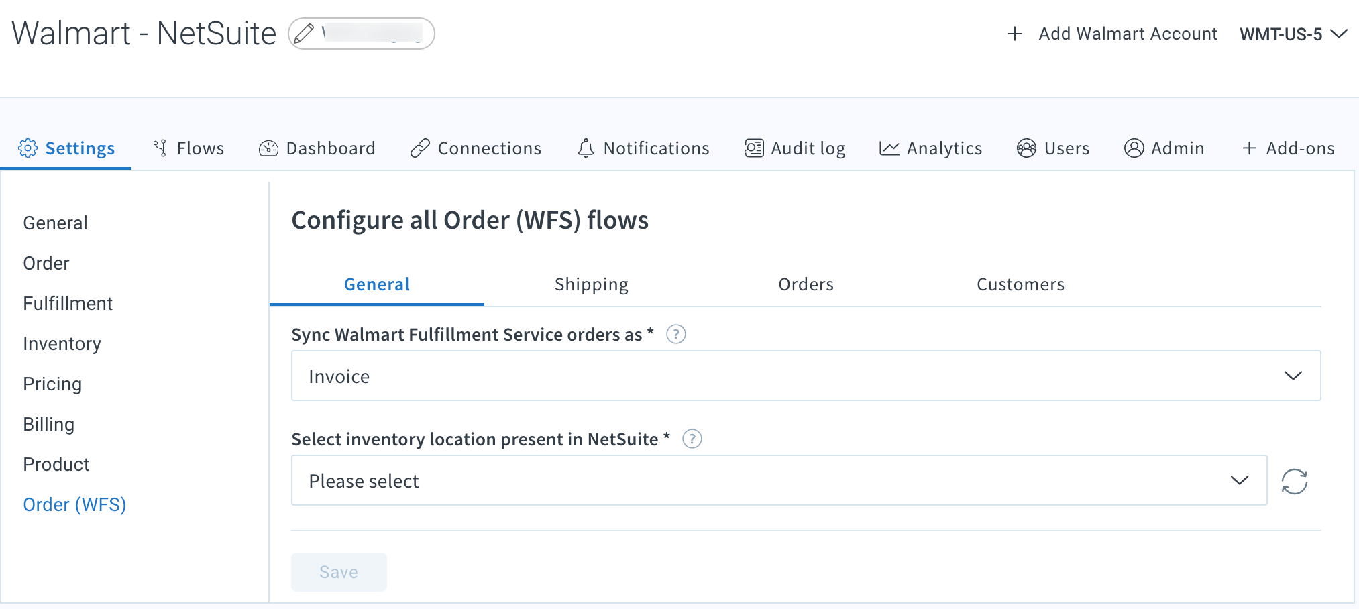Click the Analytics chart icon
Screen dimensions: 1359x609
(889, 148)
